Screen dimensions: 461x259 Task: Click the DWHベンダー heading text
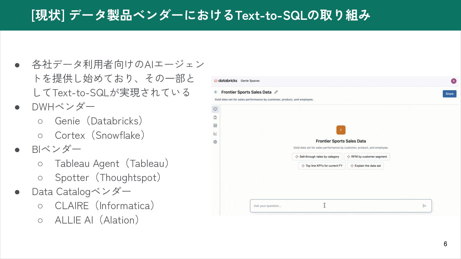pos(63,107)
